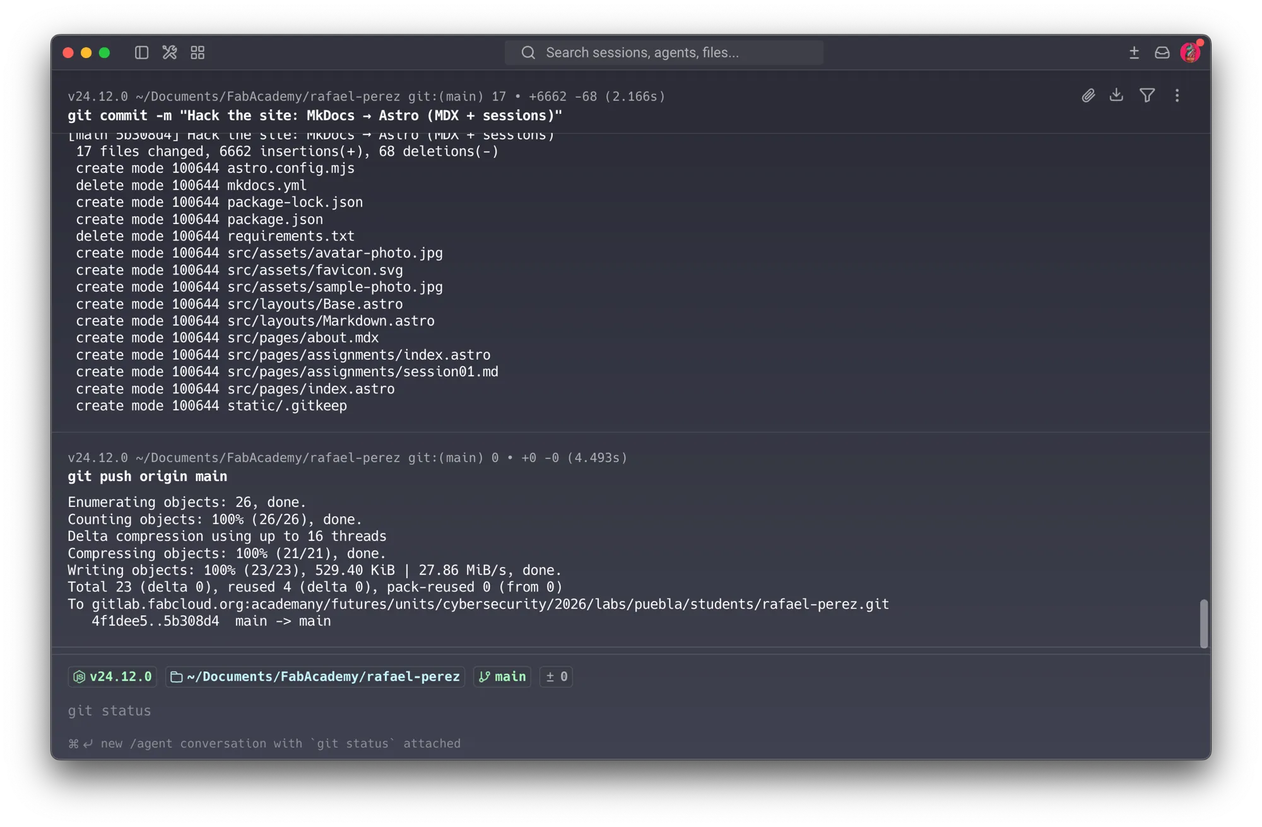Select the git push origin main command

pos(148,477)
